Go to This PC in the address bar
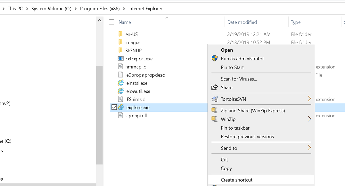The height and width of the screenshot is (186, 345). tap(15, 9)
